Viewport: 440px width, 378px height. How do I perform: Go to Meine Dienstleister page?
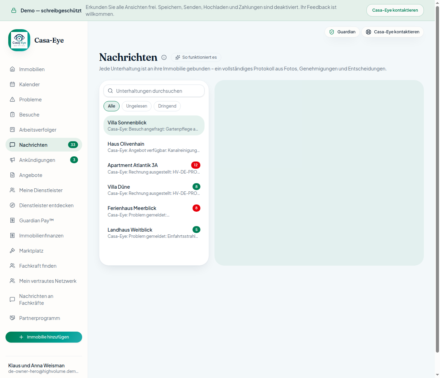(x=44, y=190)
